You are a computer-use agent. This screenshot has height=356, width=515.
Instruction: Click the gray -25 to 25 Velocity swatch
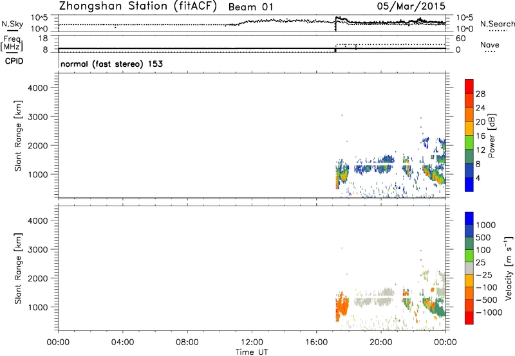469,268
